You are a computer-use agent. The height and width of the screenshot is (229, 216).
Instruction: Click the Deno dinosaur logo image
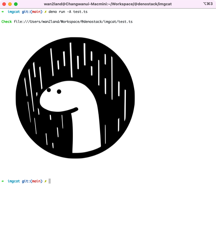pyautogui.click(x=75, y=98)
